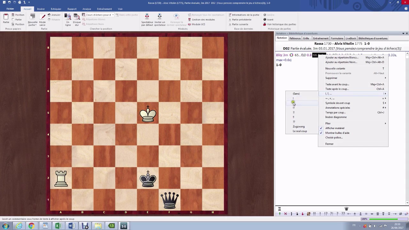Expand the Supprimer submenu
The width and height of the screenshot is (409, 230).
point(353,78)
